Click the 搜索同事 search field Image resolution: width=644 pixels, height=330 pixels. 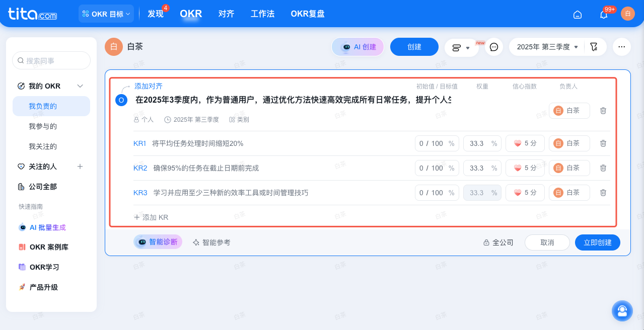51,60
